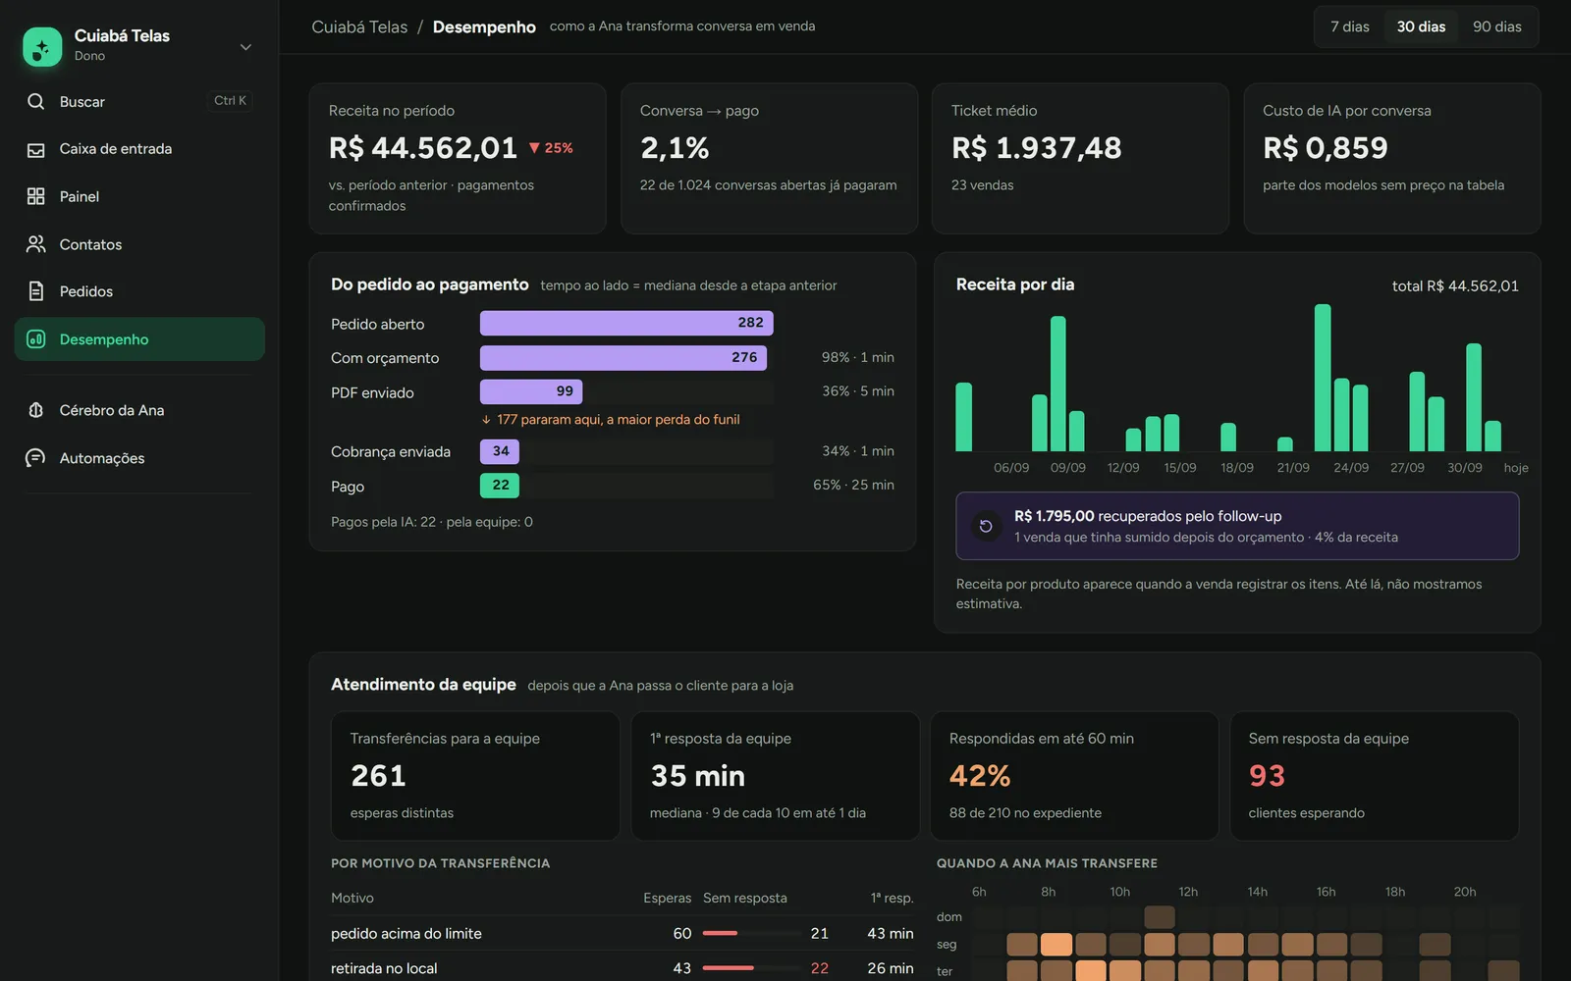Click the red 25% decrease indicator

click(x=551, y=148)
